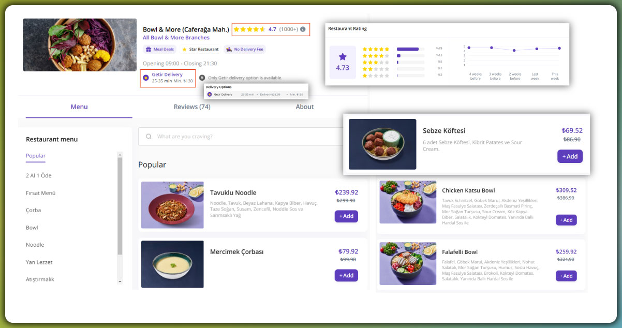Select 2 Al 1 Öde category

point(39,175)
